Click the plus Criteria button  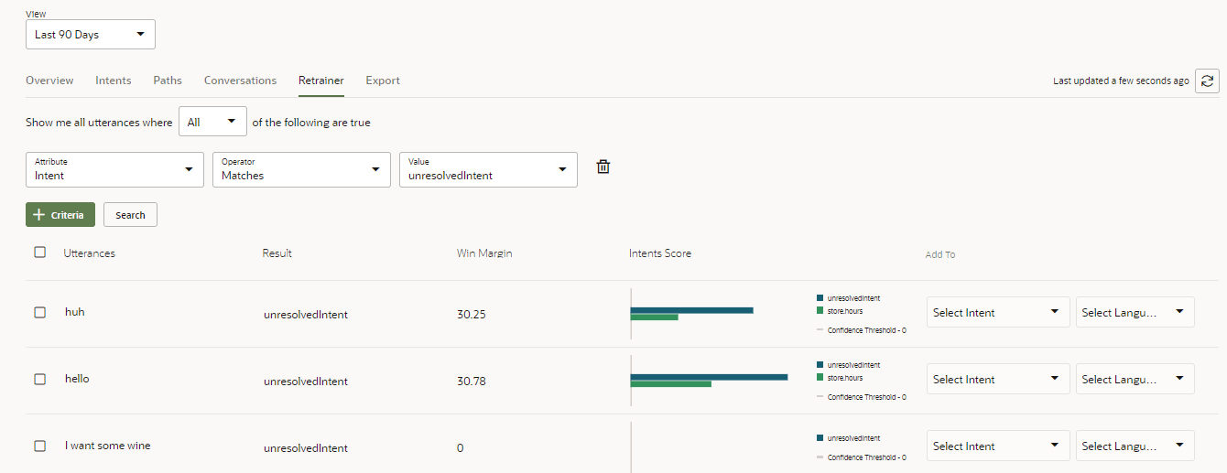tap(60, 215)
